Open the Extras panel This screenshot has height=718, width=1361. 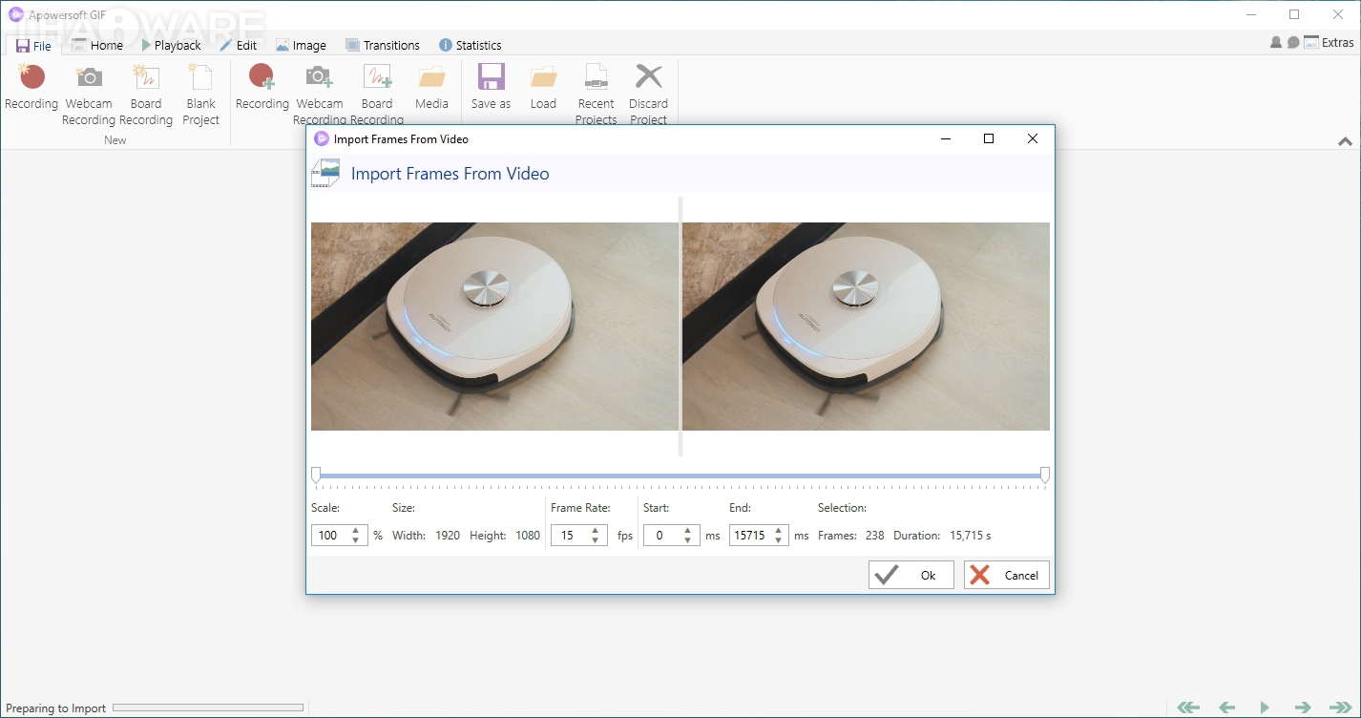(x=1329, y=42)
